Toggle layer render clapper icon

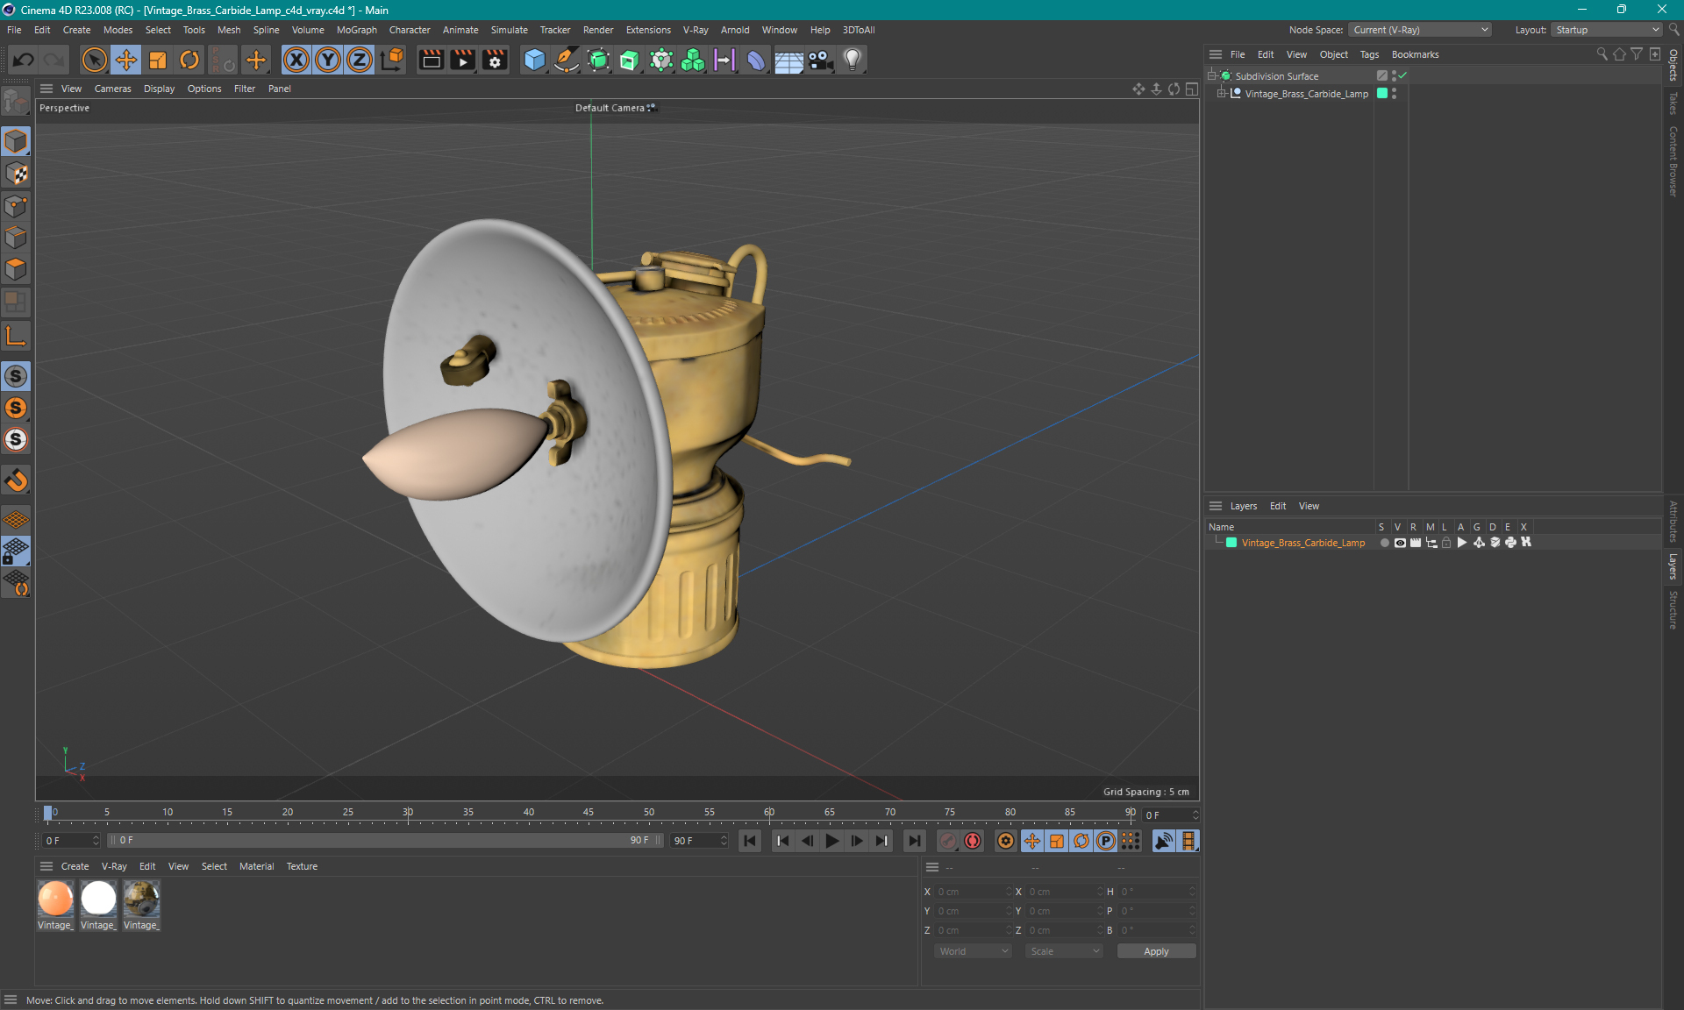tap(1416, 543)
